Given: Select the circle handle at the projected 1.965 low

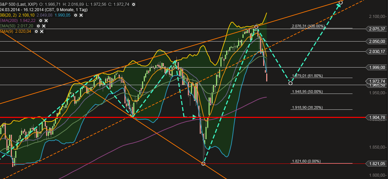Looking at the screenshot, I should [x=291, y=83].
